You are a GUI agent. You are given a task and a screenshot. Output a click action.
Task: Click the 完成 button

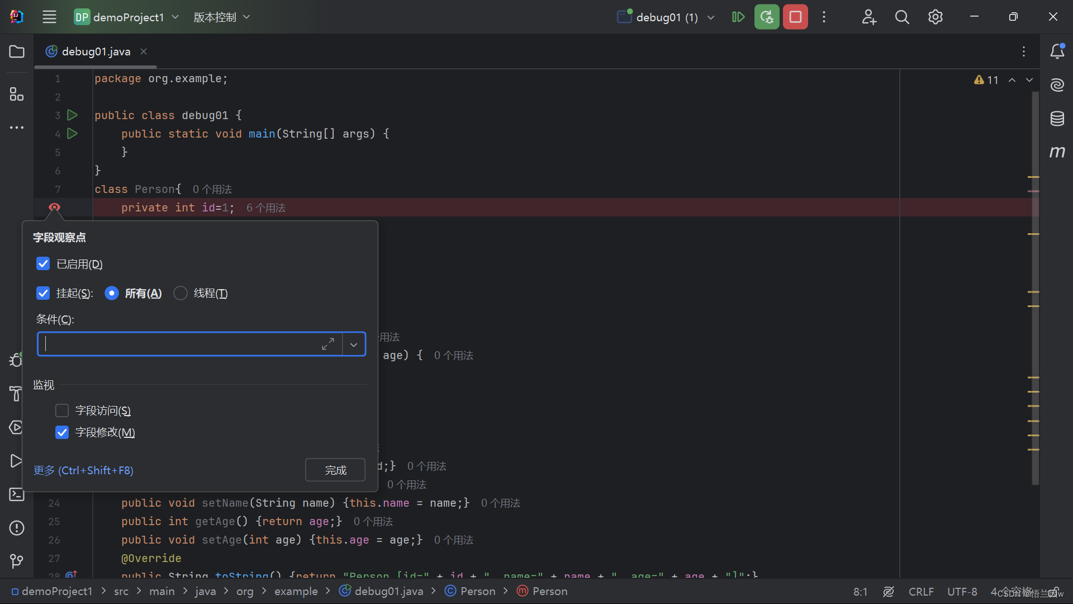[335, 470]
